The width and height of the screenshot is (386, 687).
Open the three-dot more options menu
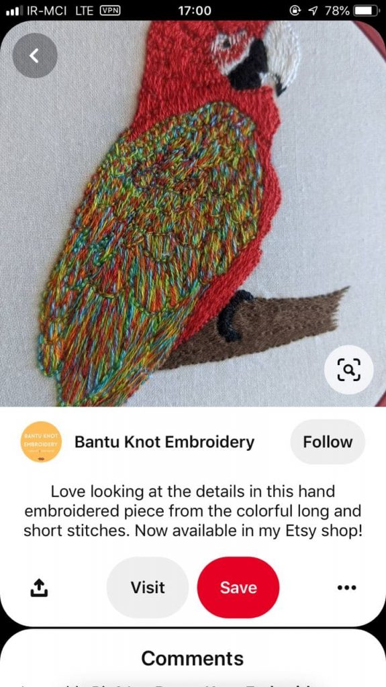coord(347,587)
